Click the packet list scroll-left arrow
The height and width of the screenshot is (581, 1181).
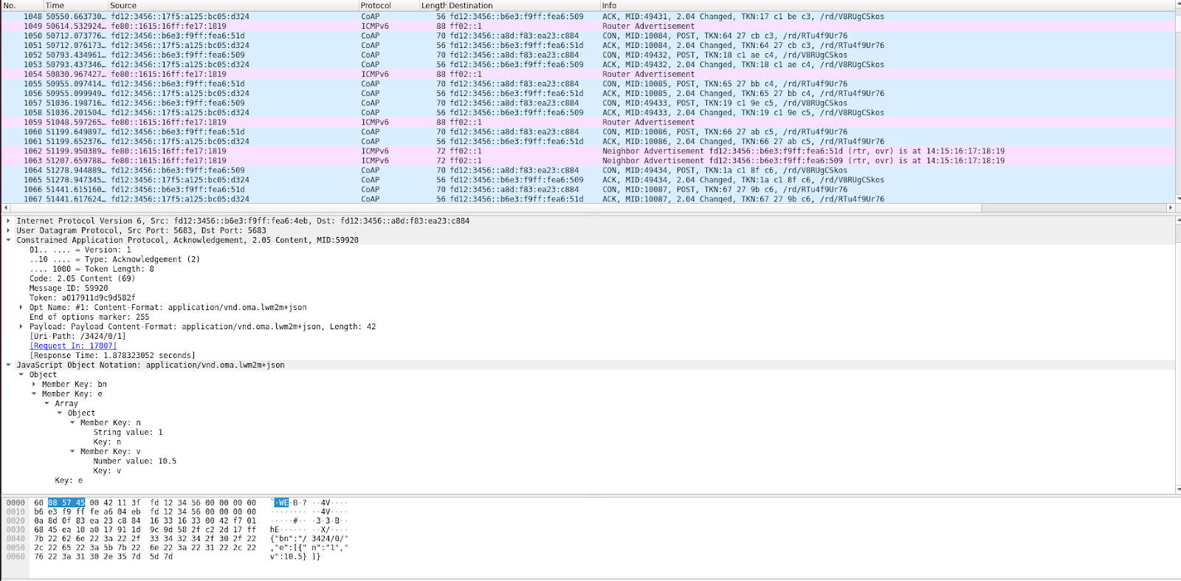click(5, 208)
